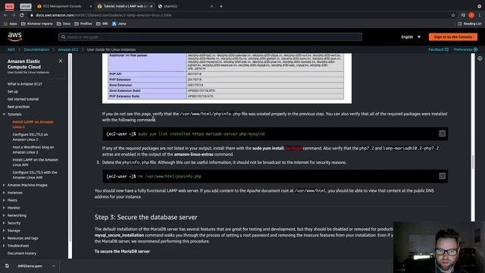This screenshot has height=273, width=485.
Task: Open Configure SSL/TLS on Amazon Linux 2
Action: click(x=30, y=137)
